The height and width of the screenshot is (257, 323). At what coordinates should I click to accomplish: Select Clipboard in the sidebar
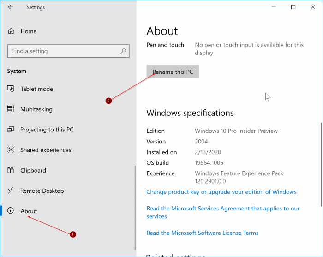click(33, 171)
